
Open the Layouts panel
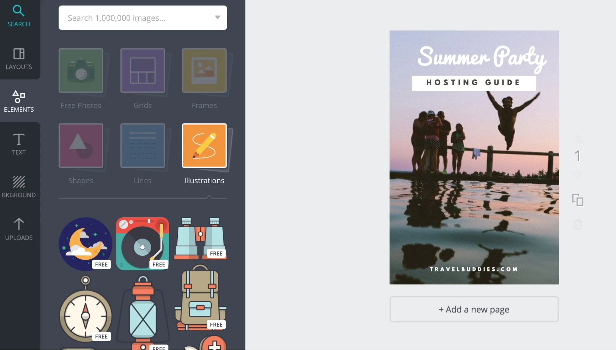click(x=18, y=58)
